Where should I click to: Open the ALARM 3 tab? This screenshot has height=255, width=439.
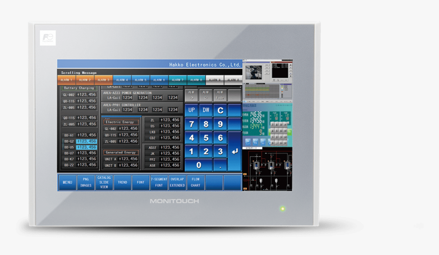coord(104,80)
